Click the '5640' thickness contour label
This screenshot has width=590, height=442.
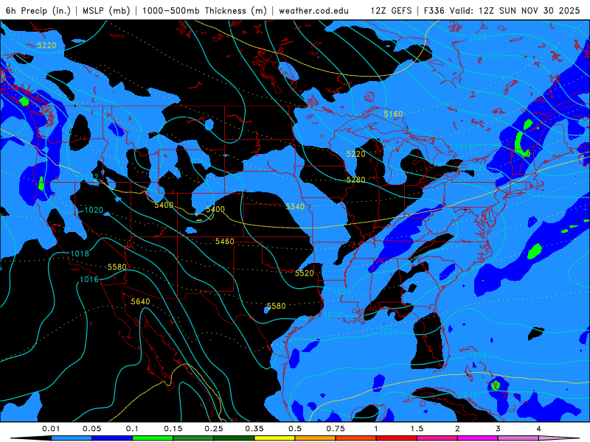tap(140, 301)
